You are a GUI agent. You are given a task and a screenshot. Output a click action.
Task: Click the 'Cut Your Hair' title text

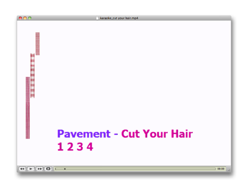coord(157,134)
